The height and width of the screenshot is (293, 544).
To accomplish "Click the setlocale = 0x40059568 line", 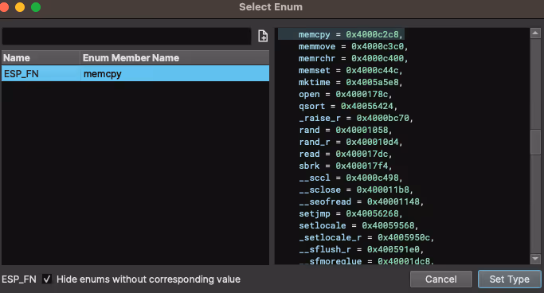I will [358, 226].
